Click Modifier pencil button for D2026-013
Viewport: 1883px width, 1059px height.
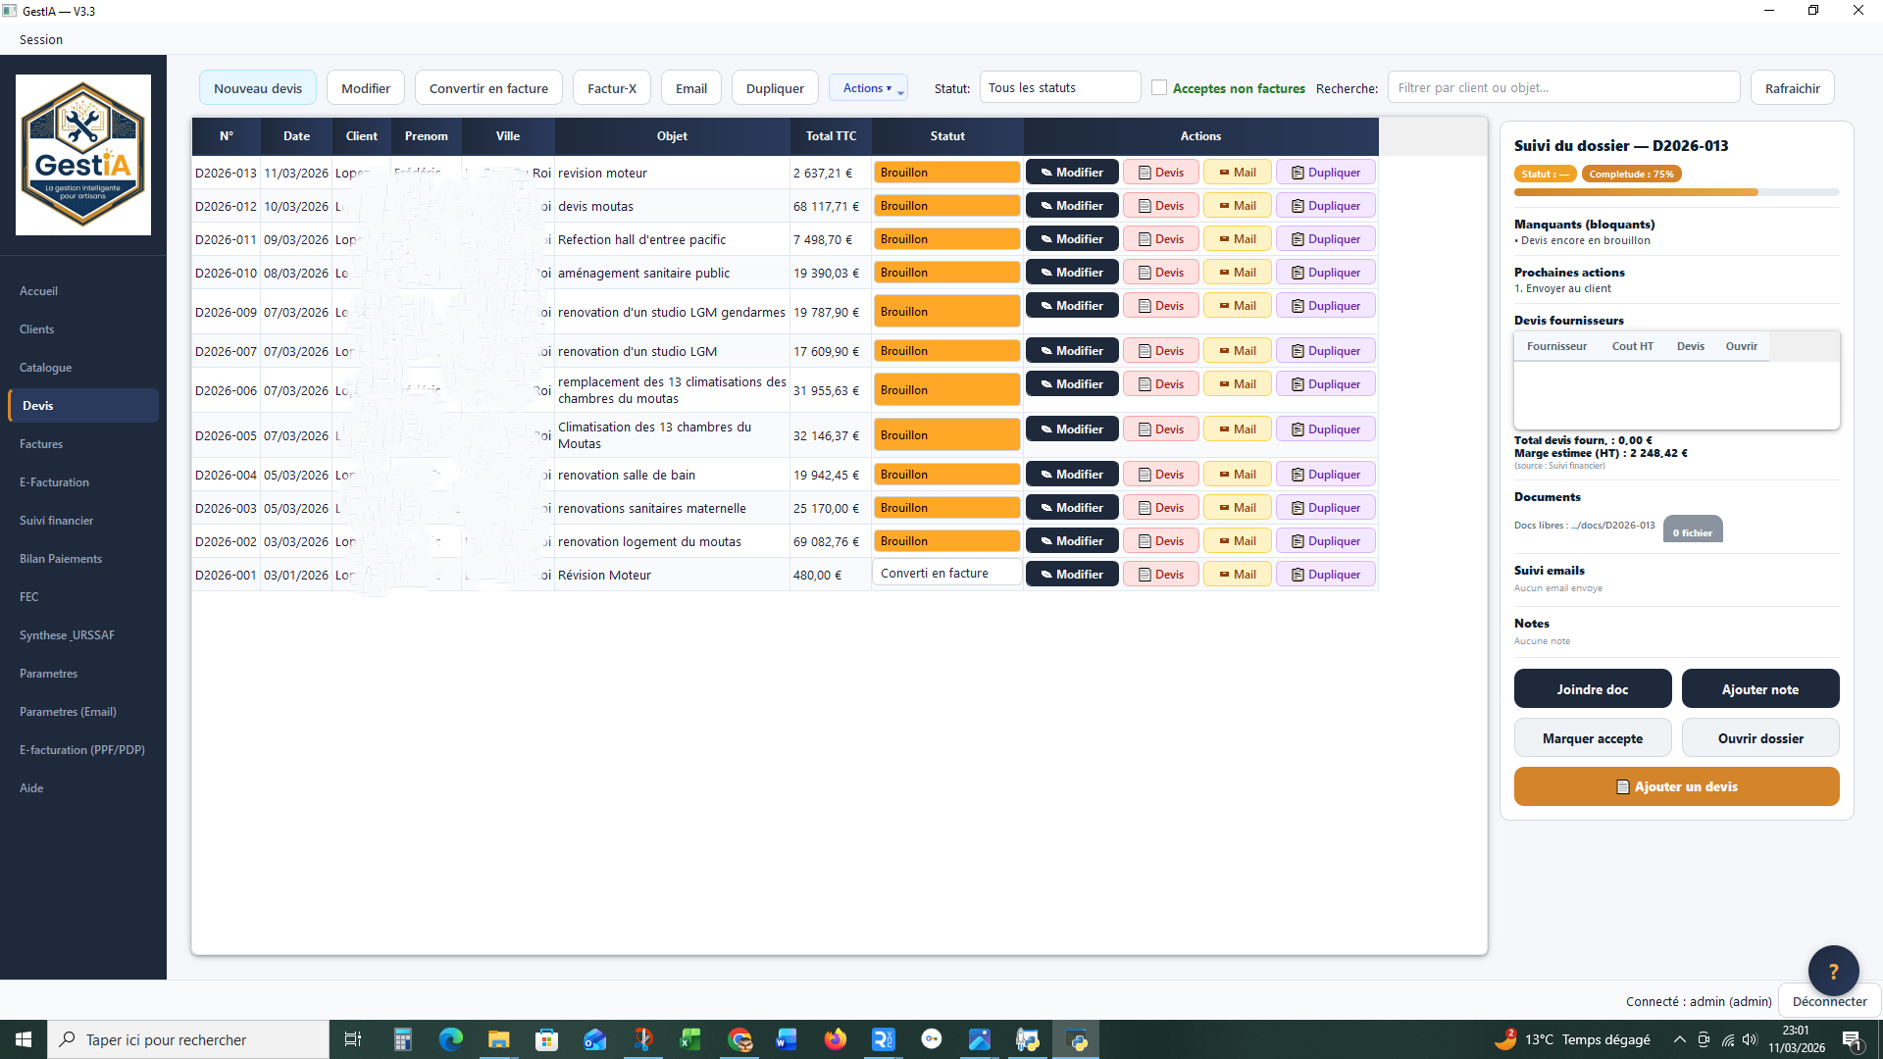coord(1071,173)
